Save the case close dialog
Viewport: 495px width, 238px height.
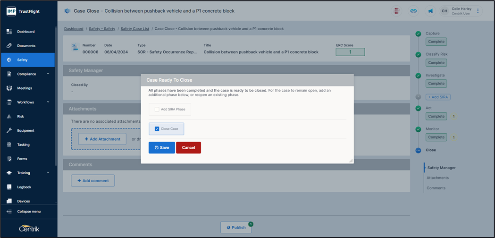[x=161, y=148]
